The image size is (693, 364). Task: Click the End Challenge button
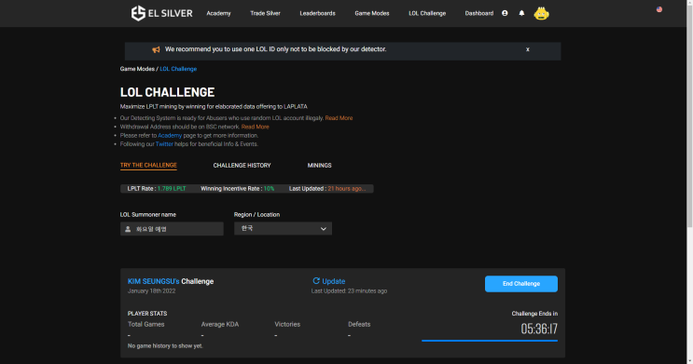521,284
